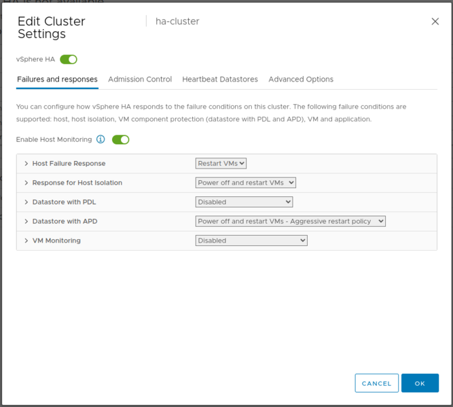Switch to Admission Control tab
Viewport: 453px width, 407px height.
[x=140, y=79]
